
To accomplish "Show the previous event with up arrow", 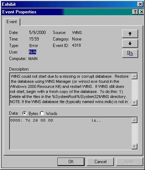I will (x=130, y=34).
